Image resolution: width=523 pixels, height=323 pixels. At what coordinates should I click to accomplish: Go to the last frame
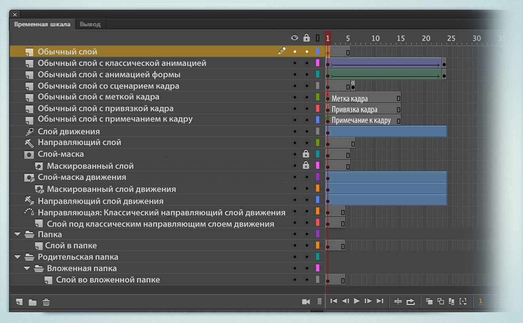380,301
